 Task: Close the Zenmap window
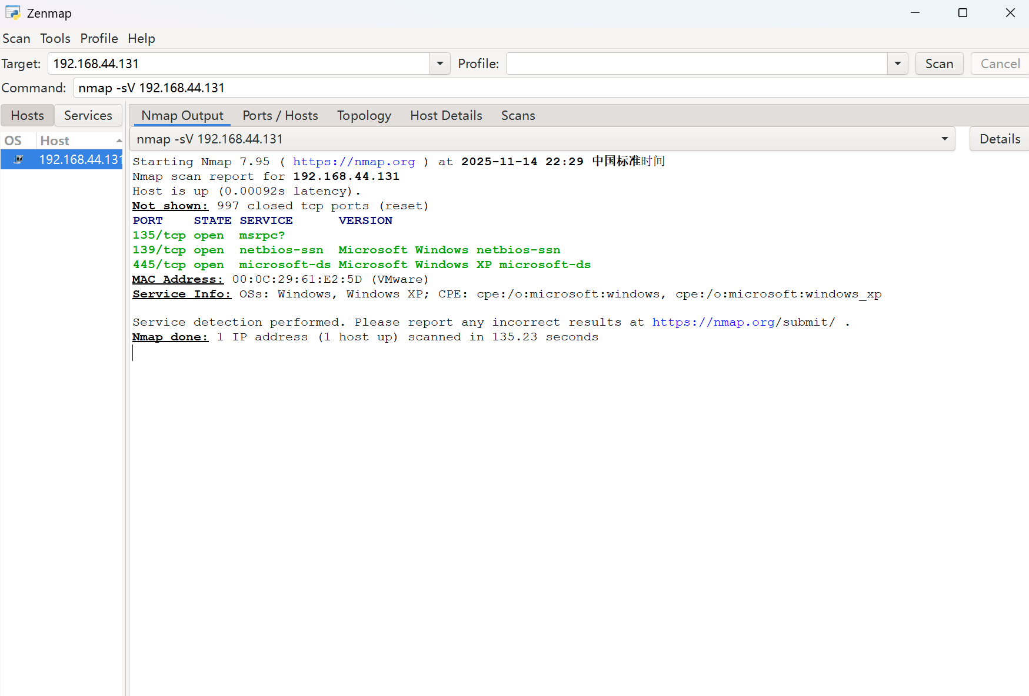1010,13
